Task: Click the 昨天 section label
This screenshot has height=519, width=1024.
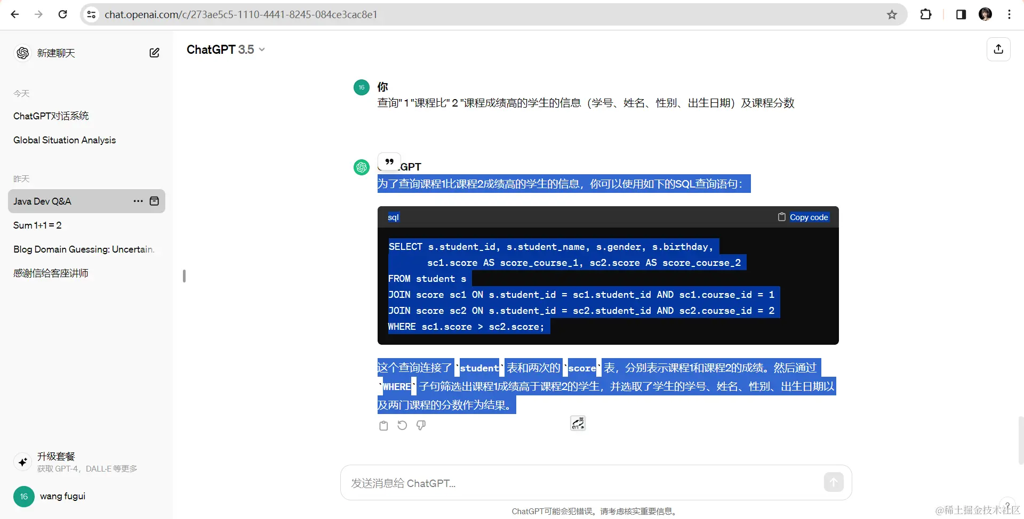Action: click(x=21, y=179)
